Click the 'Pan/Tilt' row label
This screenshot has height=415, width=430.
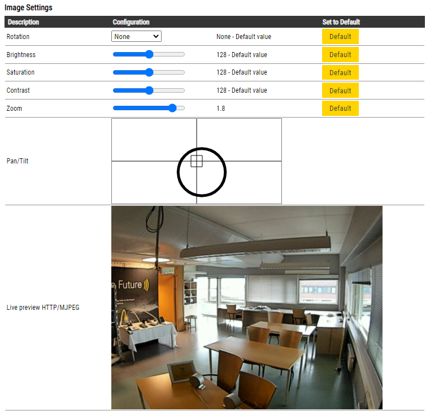pyautogui.click(x=18, y=161)
